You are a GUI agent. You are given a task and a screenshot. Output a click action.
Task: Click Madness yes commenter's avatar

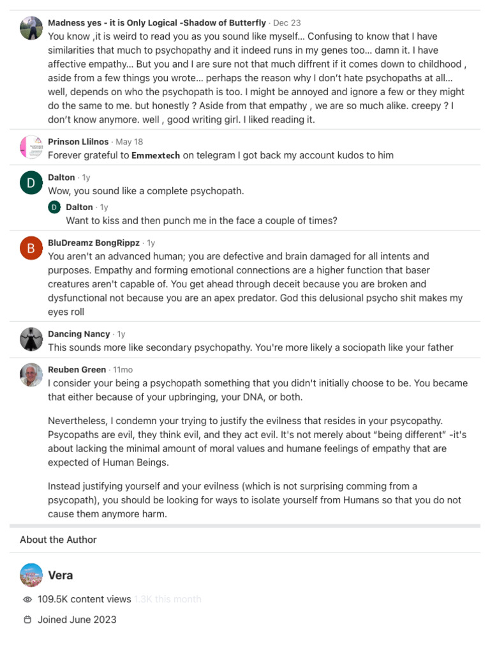[31, 29]
